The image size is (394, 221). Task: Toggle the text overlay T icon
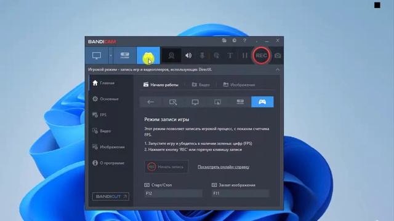pos(230,55)
